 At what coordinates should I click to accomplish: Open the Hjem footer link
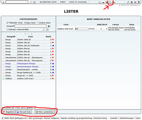[x=138, y=118]
